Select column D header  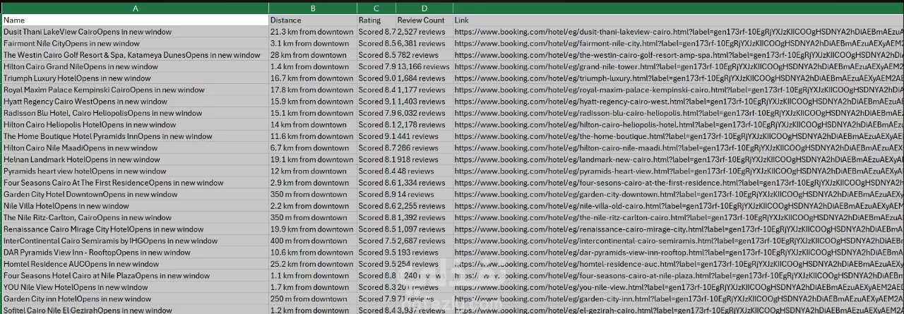click(424, 8)
